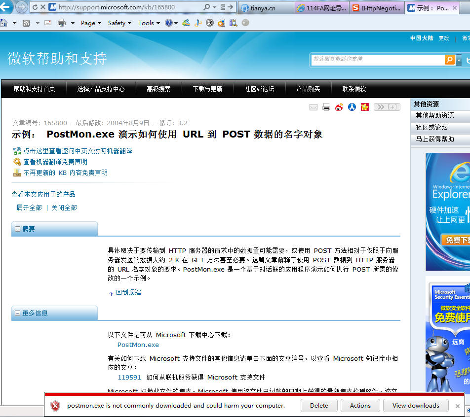Screen dimensions: 470x417
Task: Switch to the tianya.cn tab
Action: [266, 8]
